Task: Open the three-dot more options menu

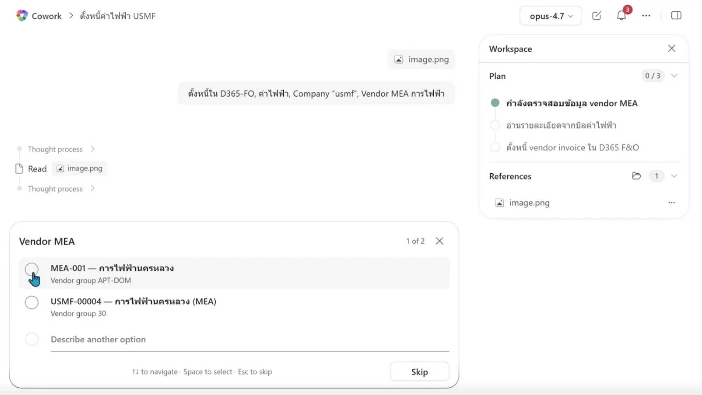Action: click(646, 15)
